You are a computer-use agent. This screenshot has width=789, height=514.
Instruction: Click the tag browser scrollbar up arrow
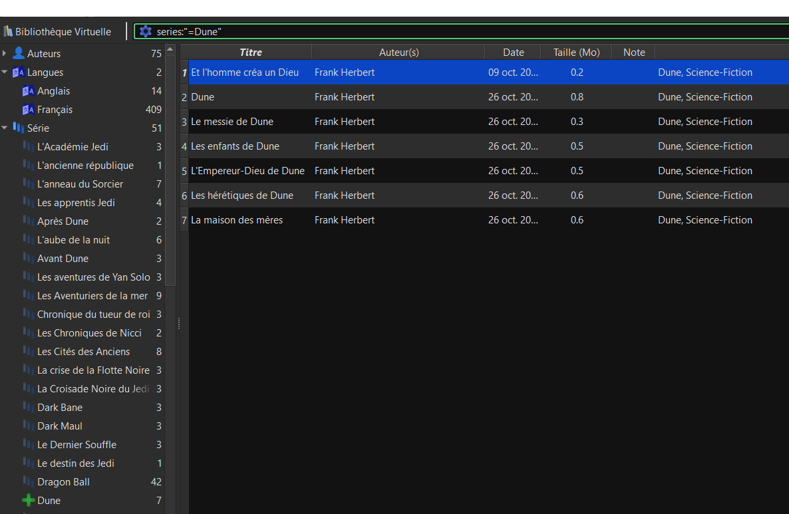coord(170,49)
